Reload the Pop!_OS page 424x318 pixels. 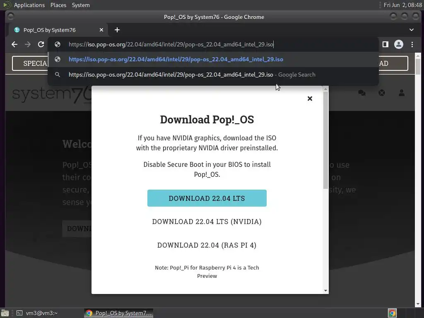[x=41, y=44]
